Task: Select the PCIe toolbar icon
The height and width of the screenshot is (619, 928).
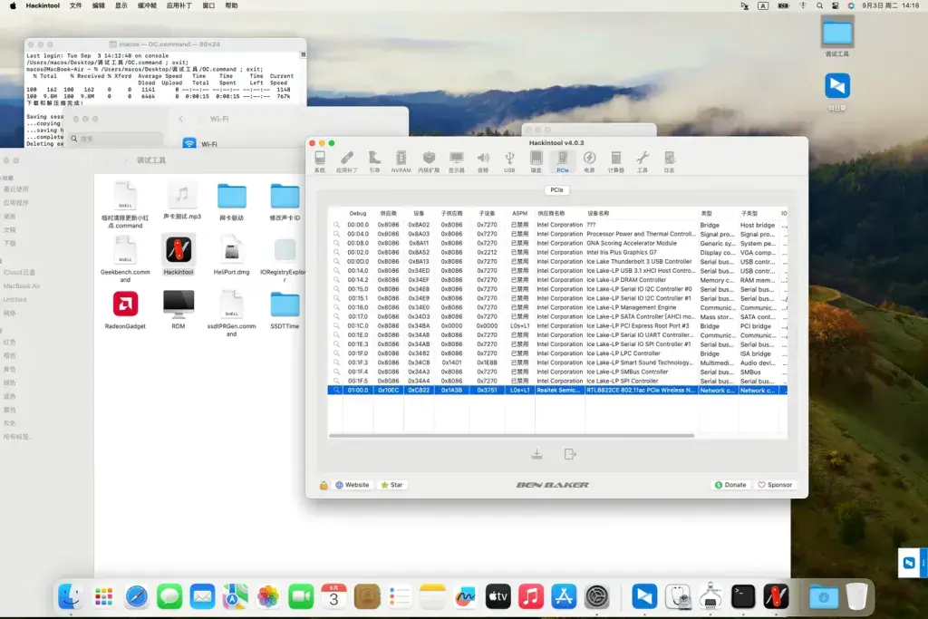Action: (x=562, y=161)
